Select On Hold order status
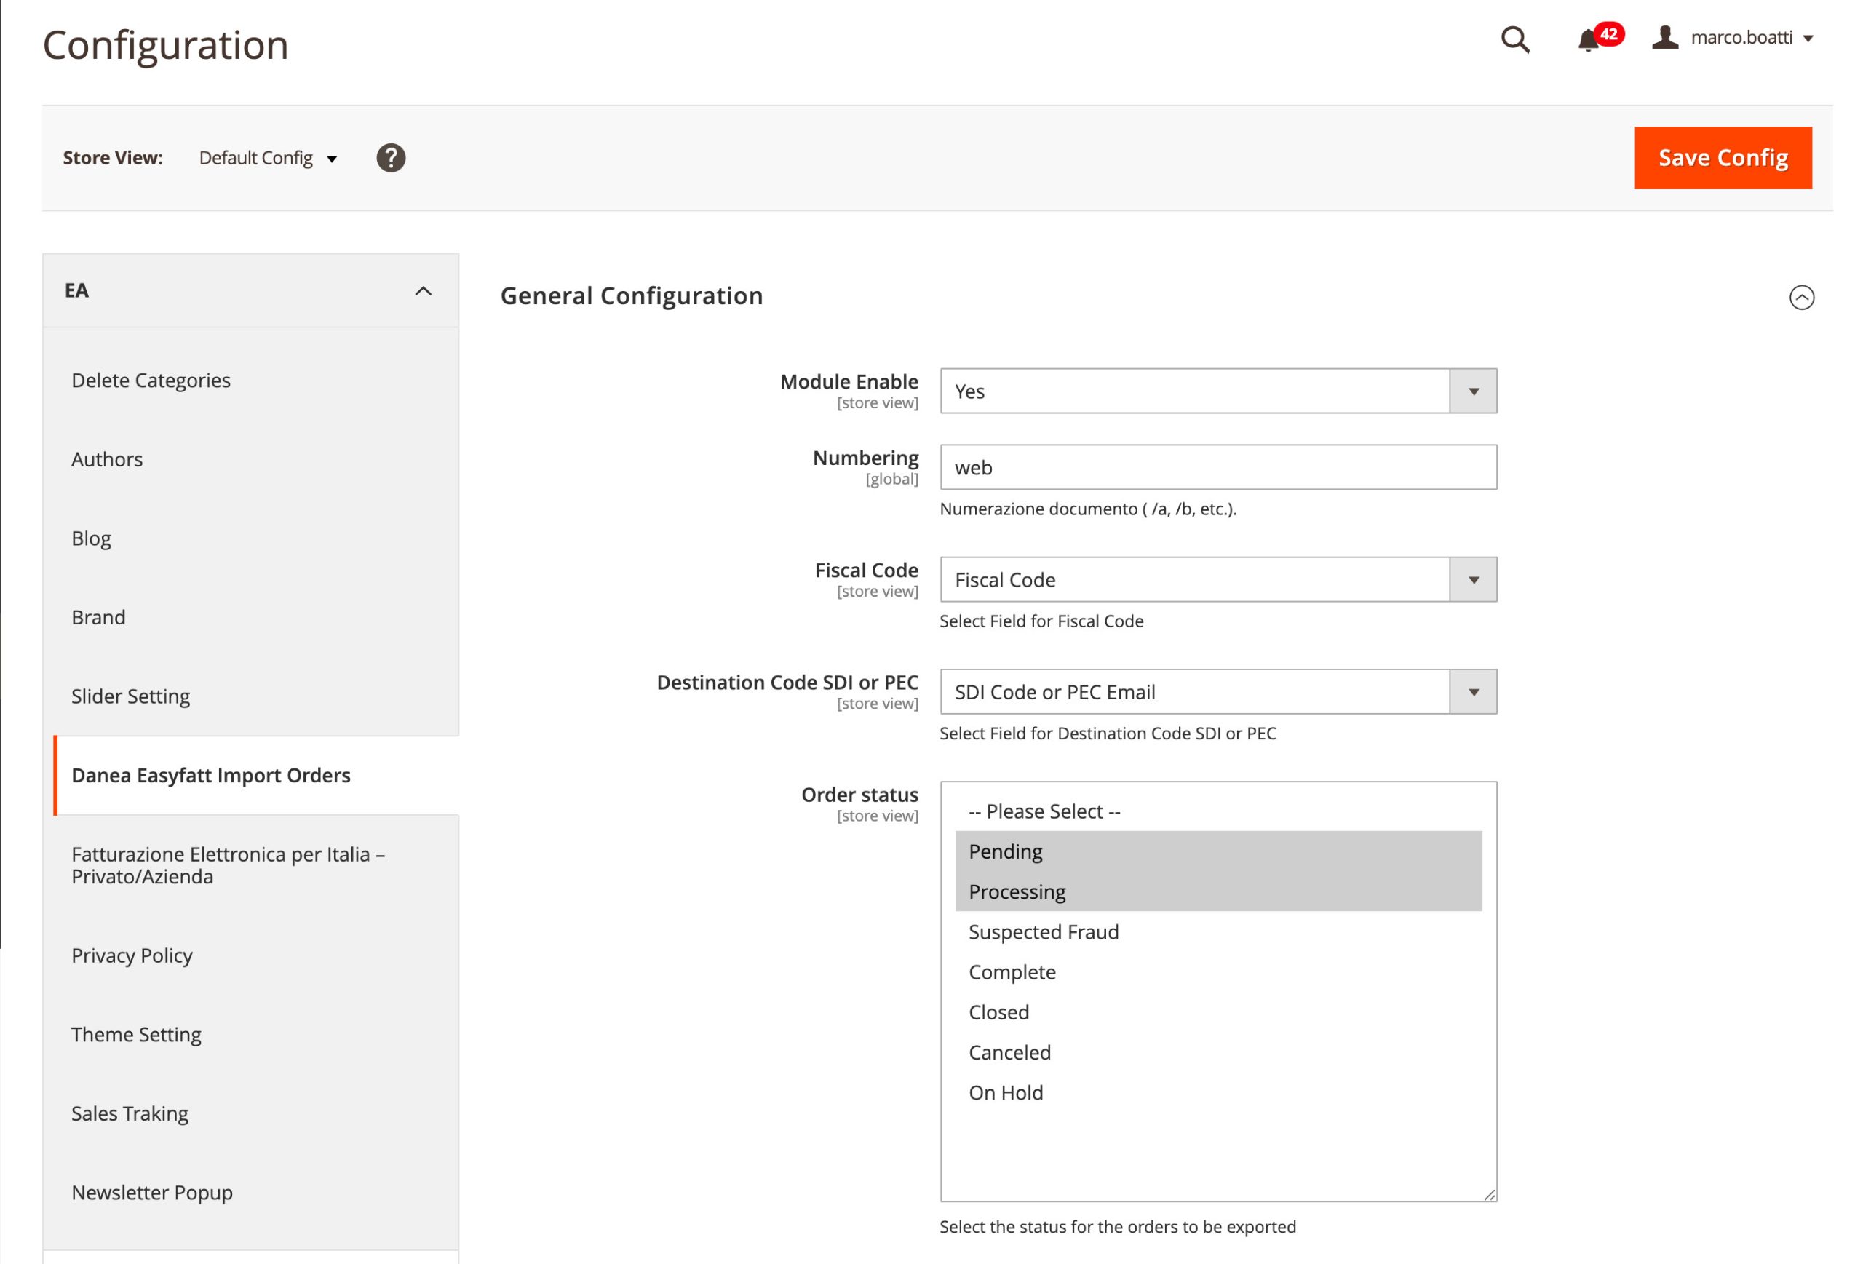Screen dimensions: 1863x1264 1217,1092
